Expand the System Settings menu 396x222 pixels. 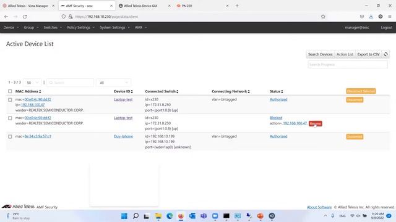(x=114, y=27)
